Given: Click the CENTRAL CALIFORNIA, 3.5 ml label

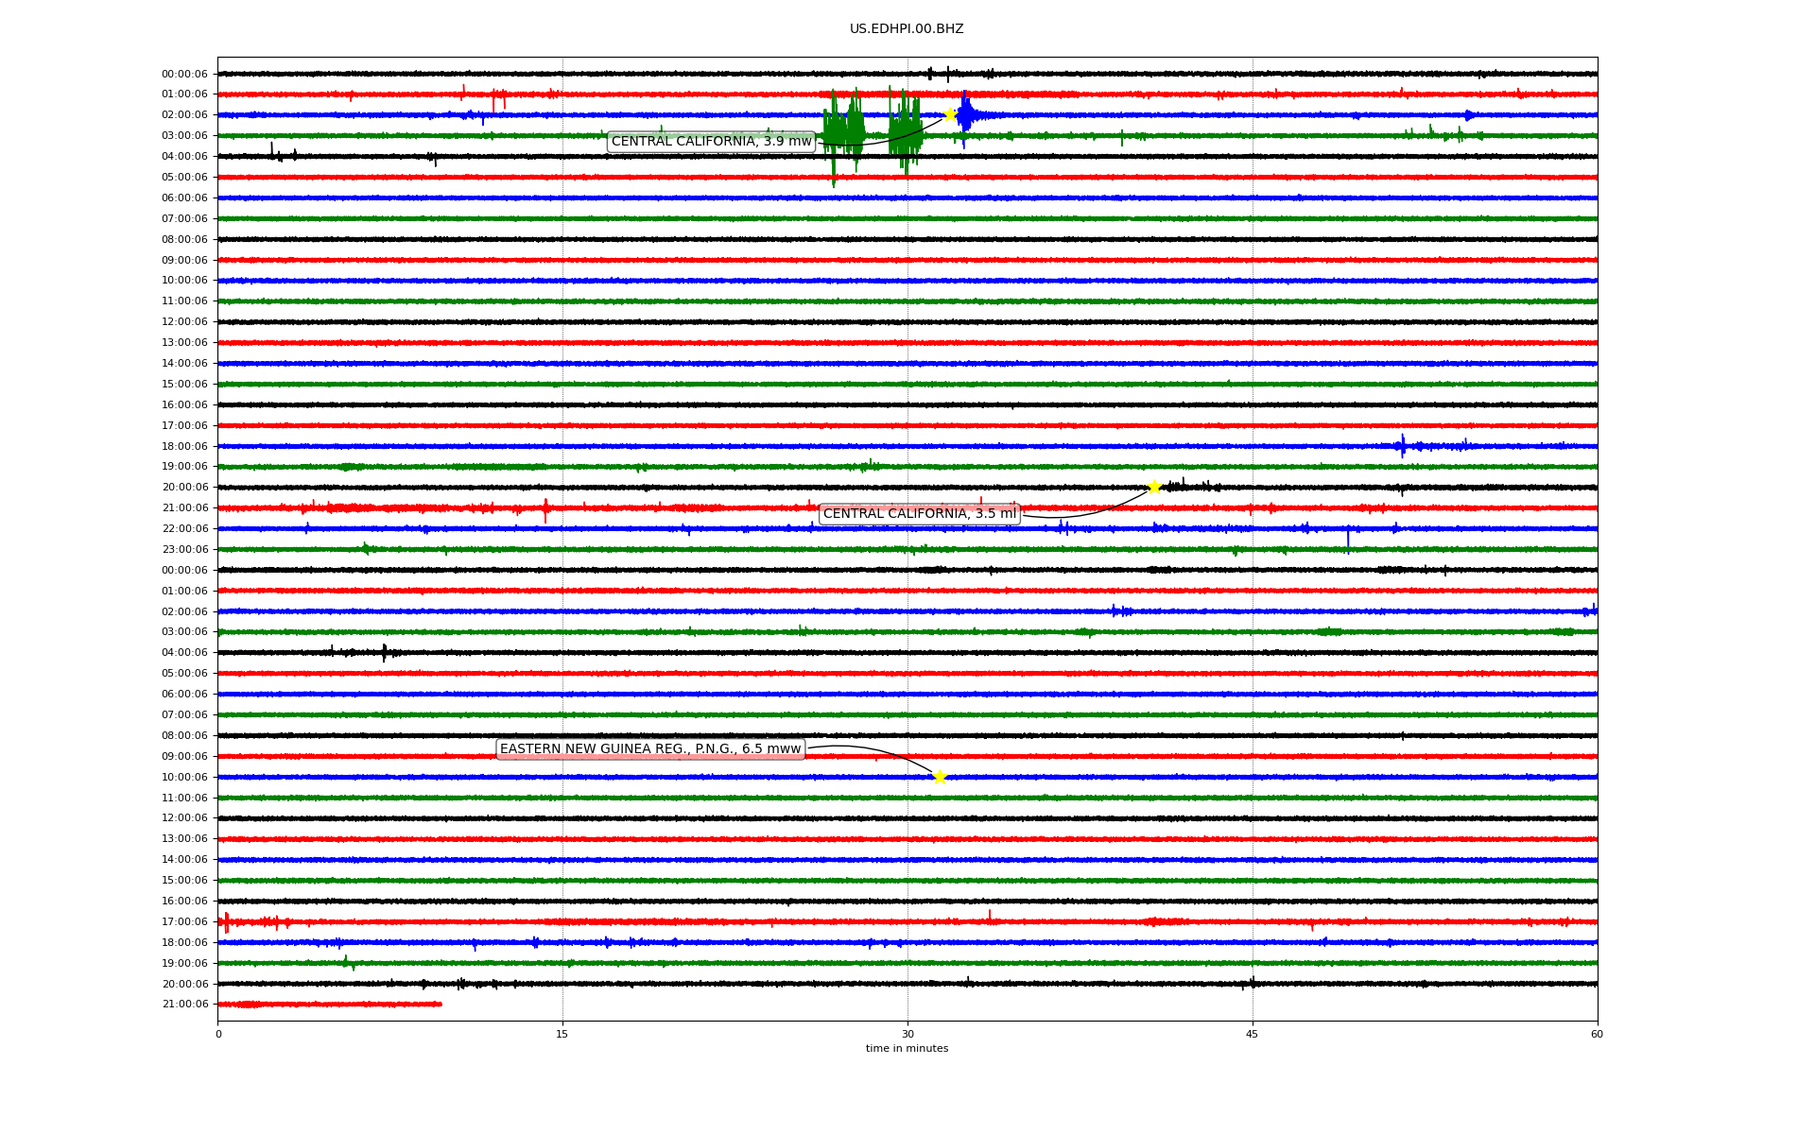Looking at the screenshot, I should tap(919, 514).
